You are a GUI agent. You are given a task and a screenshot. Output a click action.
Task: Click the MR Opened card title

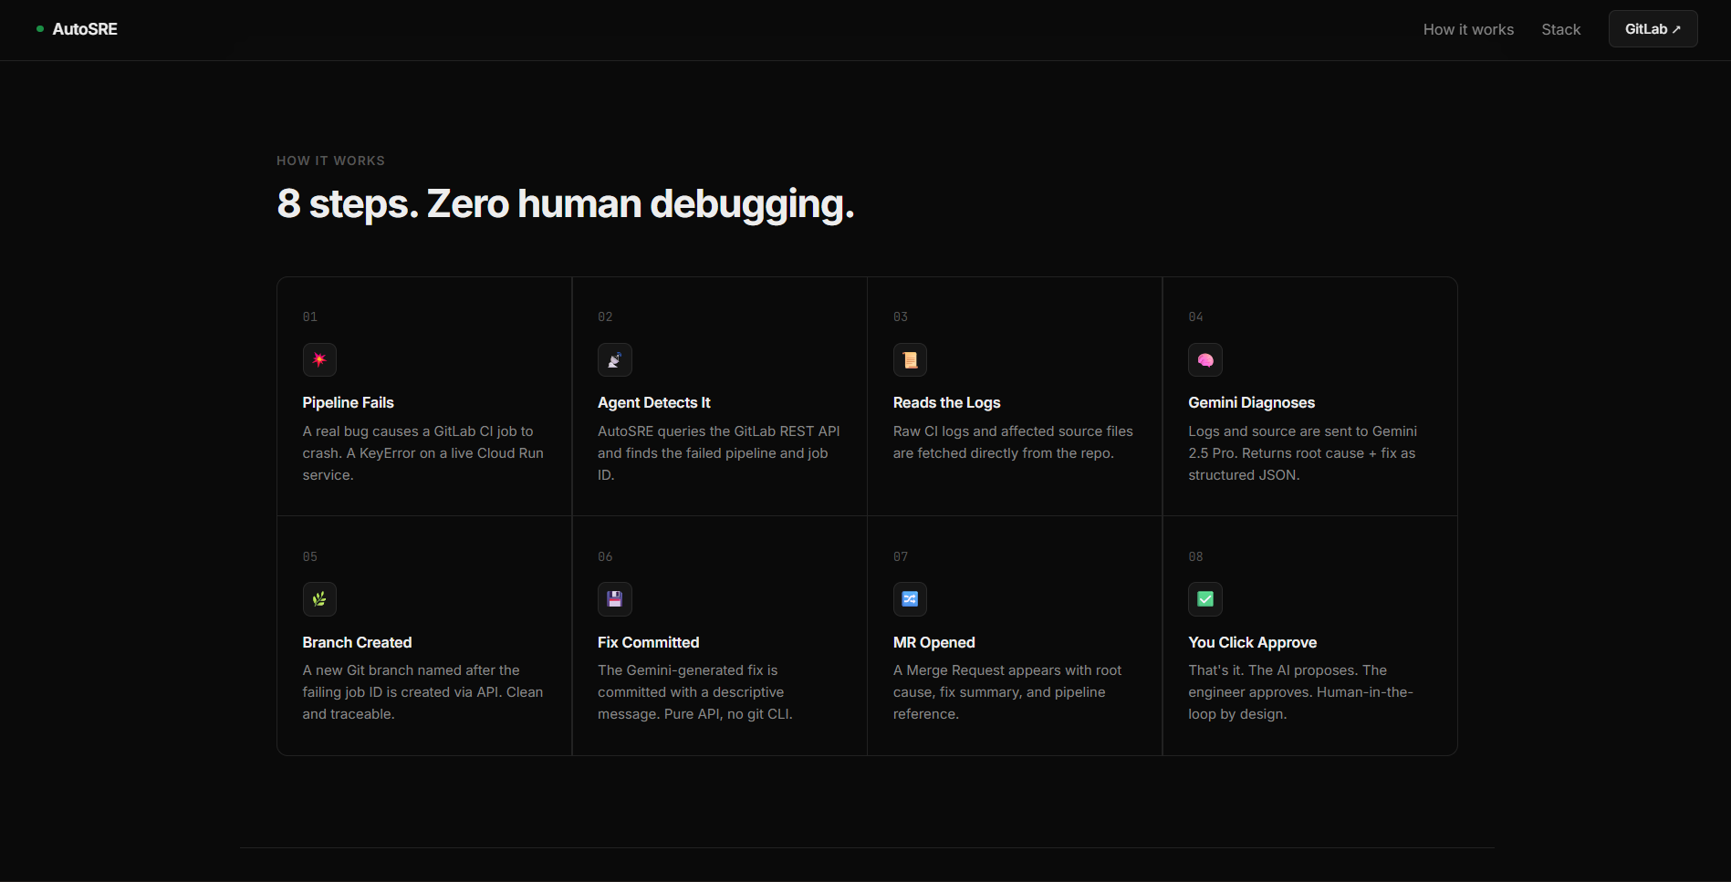[933, 642]
